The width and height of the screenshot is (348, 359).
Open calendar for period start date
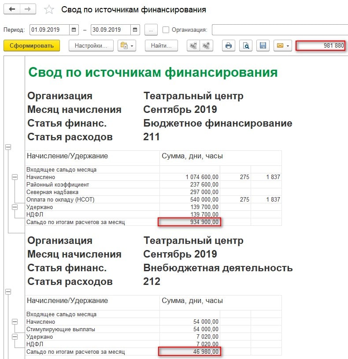point(74,30)
